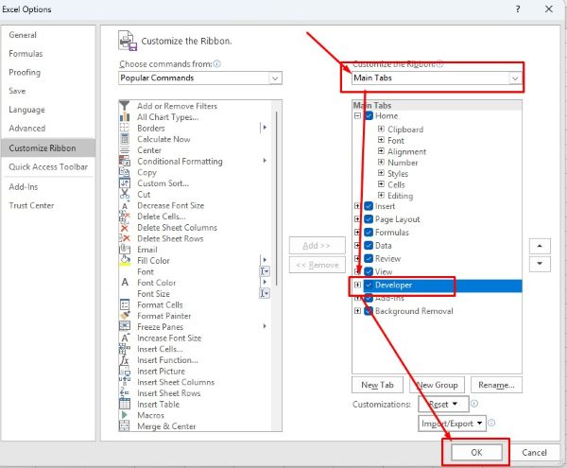Open the Main Tabs dropdown

click(515, 78)
